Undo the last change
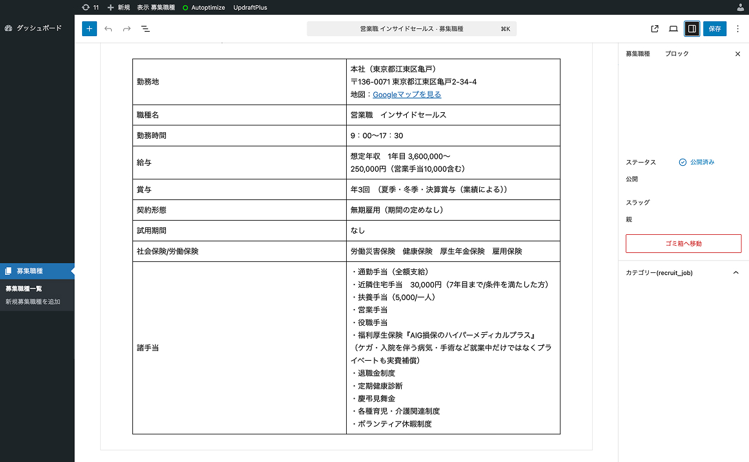Viewport: 749px width, 462px height. [x=107, y=28]
